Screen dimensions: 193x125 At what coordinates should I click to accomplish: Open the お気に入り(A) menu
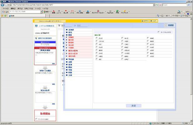(x=29, y=8)
